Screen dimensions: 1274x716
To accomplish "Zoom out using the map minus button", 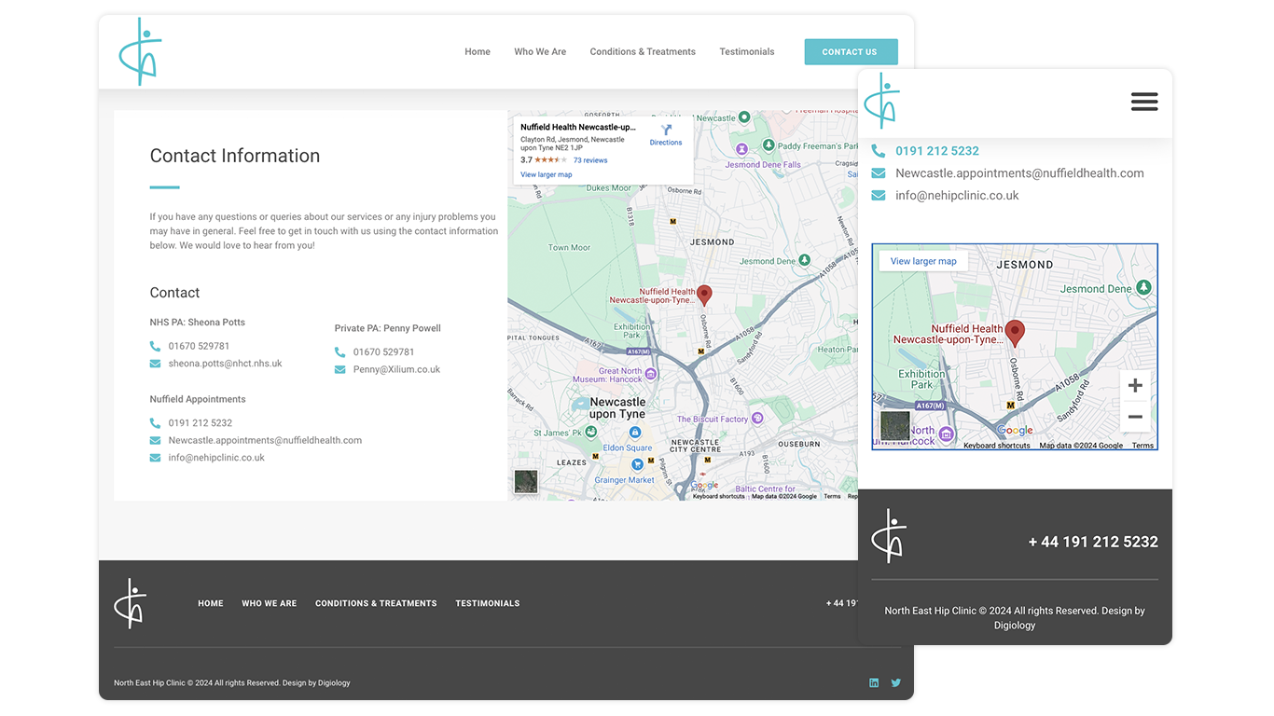I will point(1134,418).
